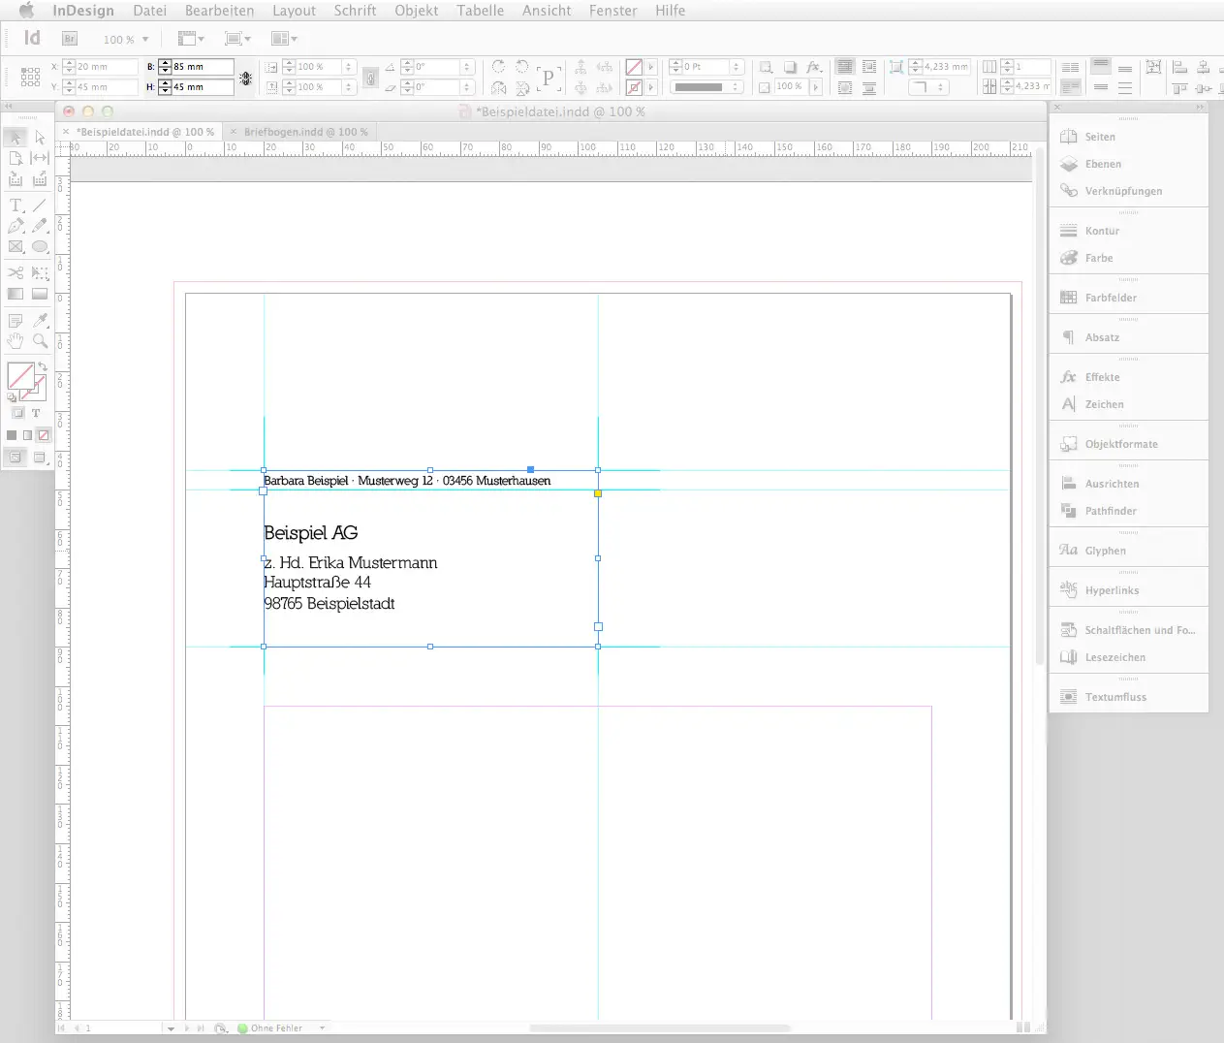Open the Textumfluss panel
The image size is (1224, 1043).
(1114, 695)
